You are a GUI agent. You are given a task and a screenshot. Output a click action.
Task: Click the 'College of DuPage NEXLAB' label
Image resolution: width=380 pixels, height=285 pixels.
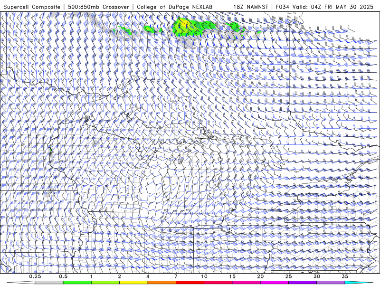click(174, 7)
